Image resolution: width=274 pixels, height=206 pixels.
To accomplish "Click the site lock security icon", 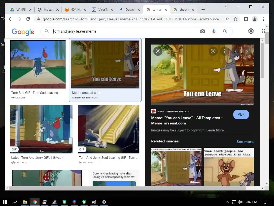I will (x=39, y=19).
